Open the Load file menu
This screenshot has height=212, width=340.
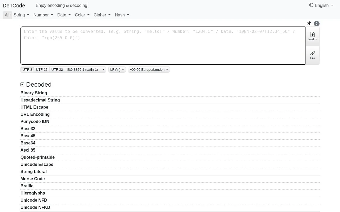312,36
